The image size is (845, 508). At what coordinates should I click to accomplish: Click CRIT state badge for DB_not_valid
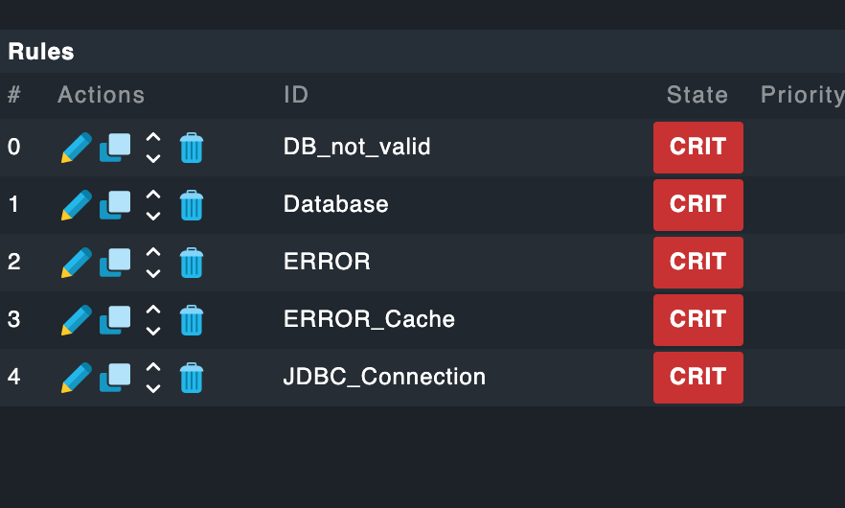tap(697, 148)
